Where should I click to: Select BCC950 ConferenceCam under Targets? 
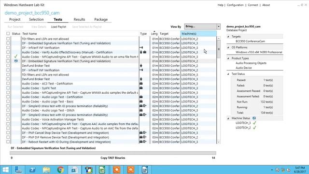tap(250, 41)
